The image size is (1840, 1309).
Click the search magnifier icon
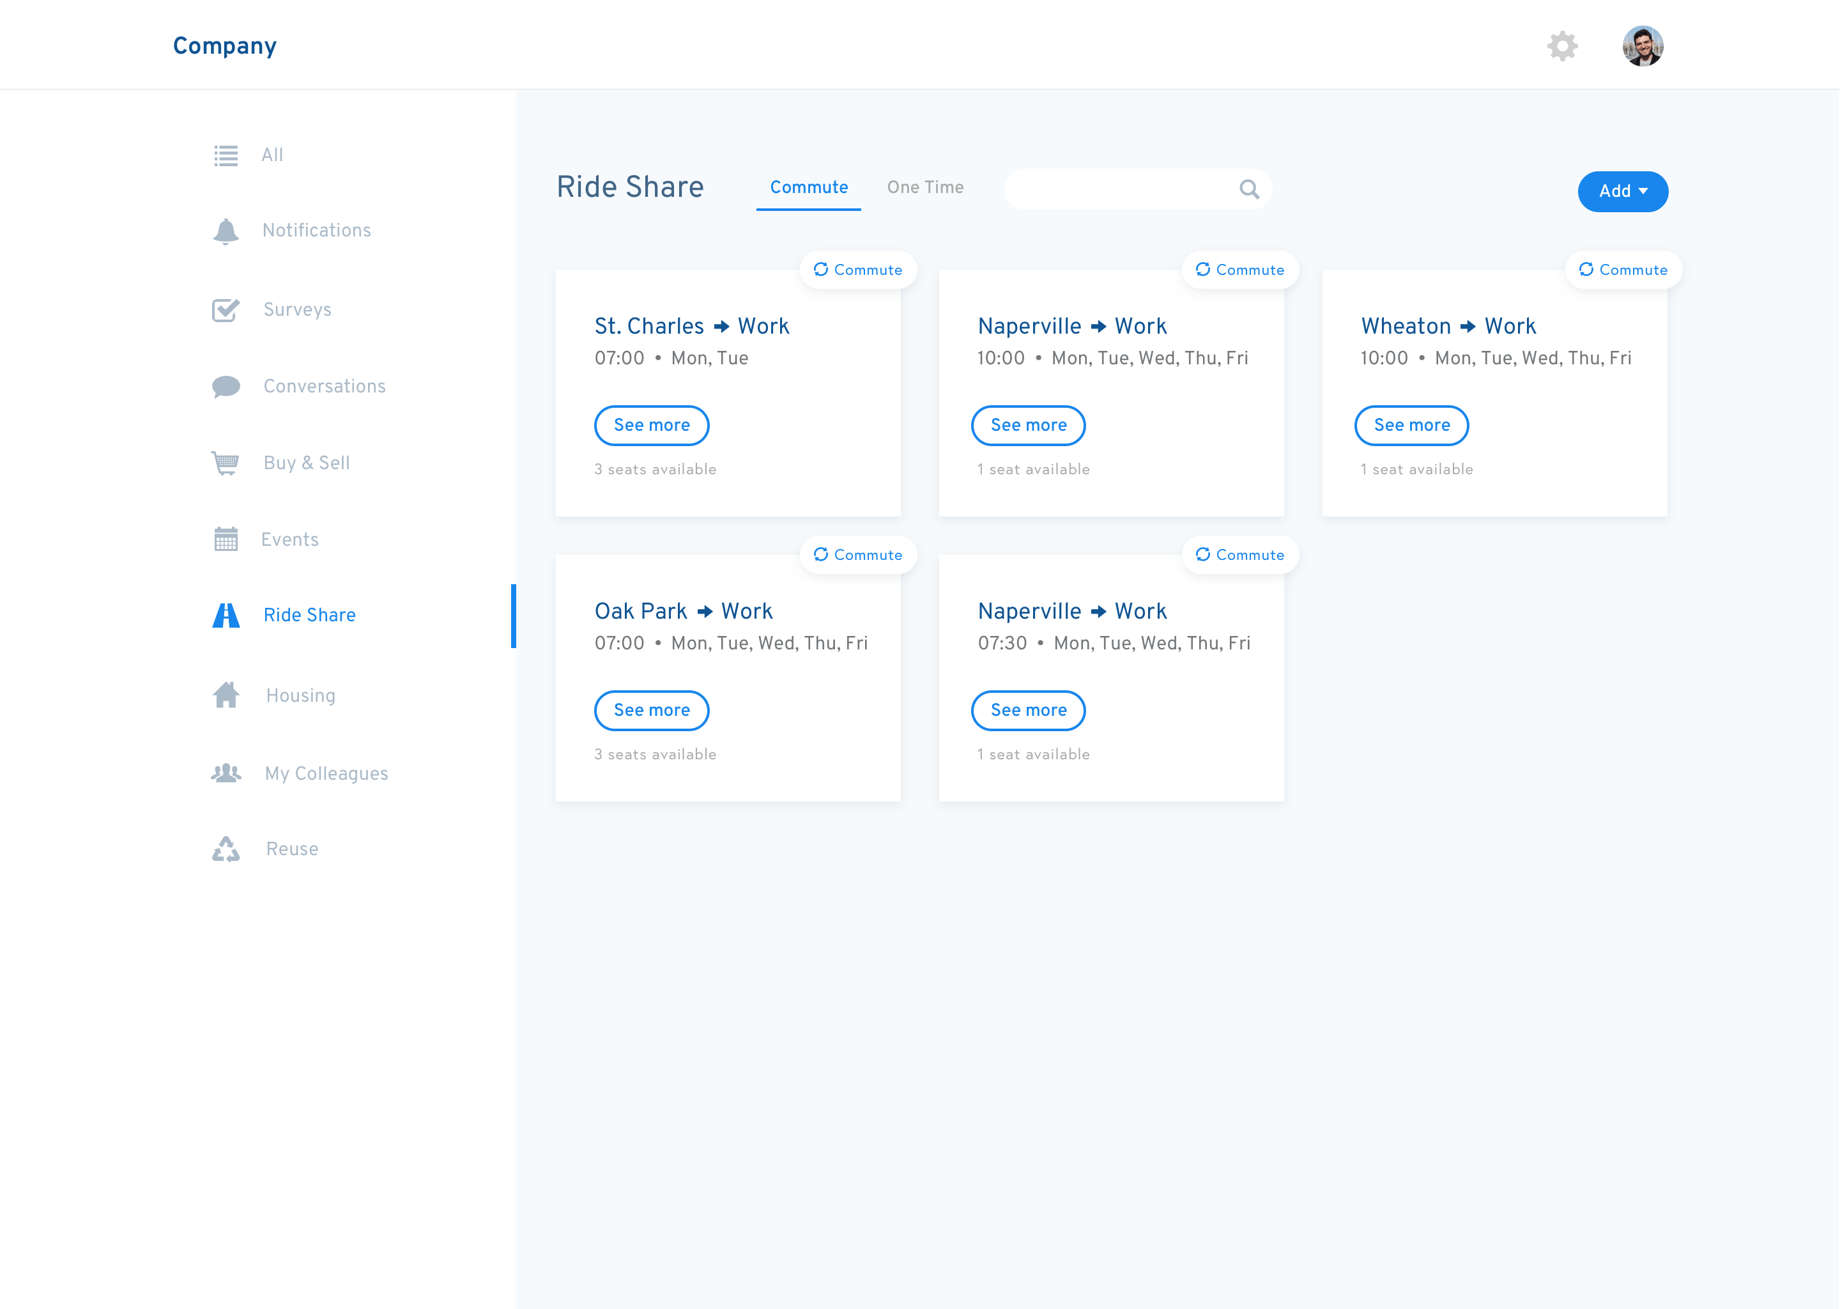point(1248,189)
